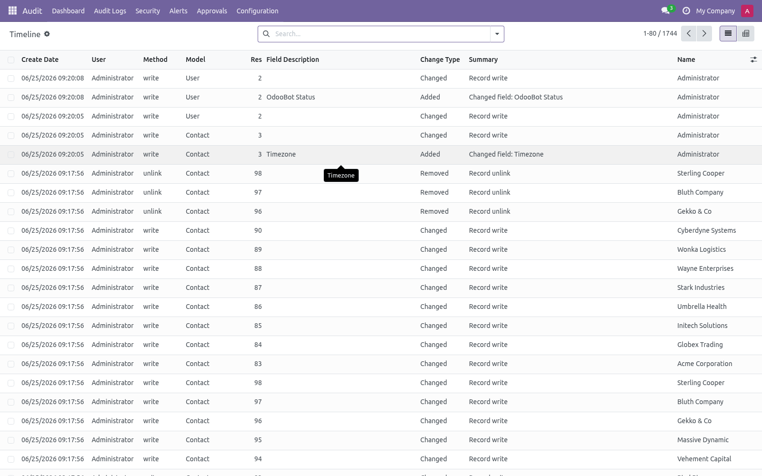This screenshot has width=762, height=476.
Task: Click the Initech Solutions name cell
Action: [702, 326]
